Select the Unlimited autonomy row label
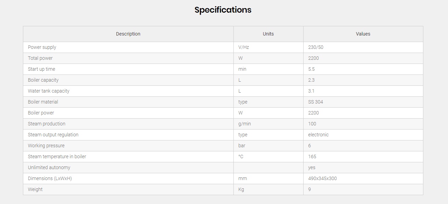 [x=49, y=167]
